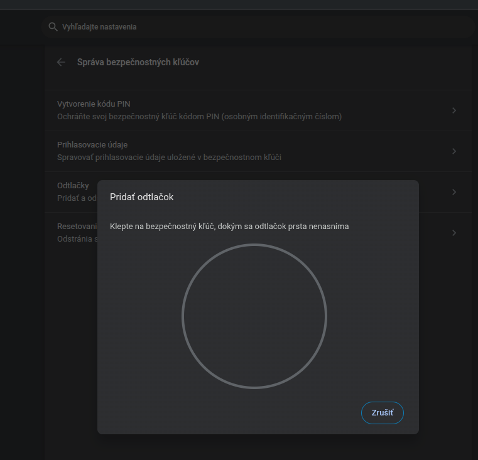Open the Prihlasovacie údaje entry

[92, 145]
